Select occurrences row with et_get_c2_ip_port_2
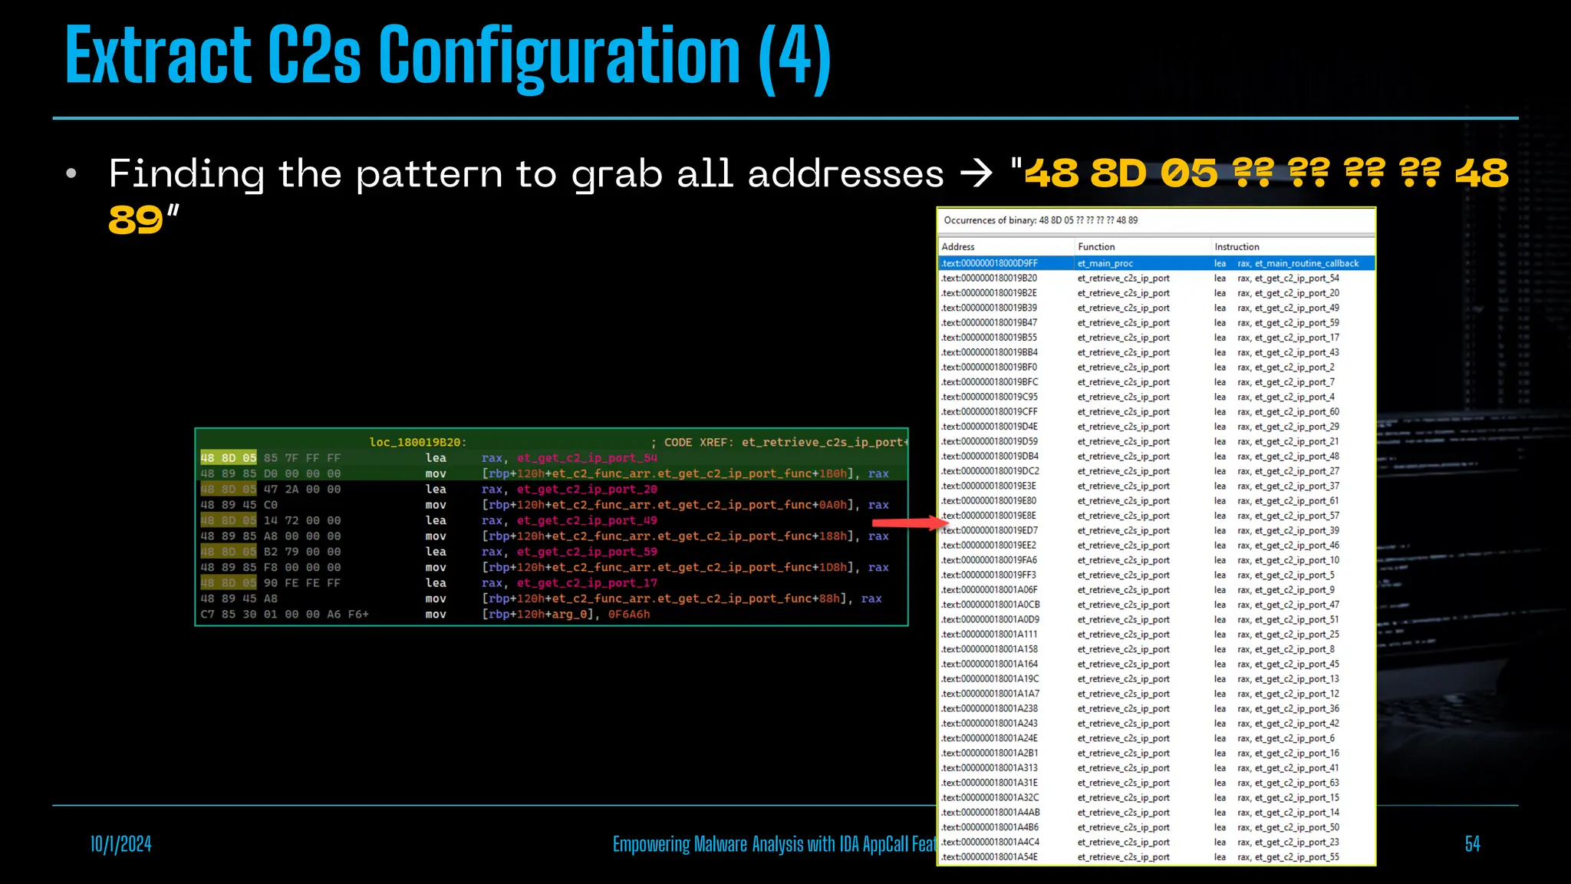This screenshot has height=884, width=1571. [x=1157, y=367]
